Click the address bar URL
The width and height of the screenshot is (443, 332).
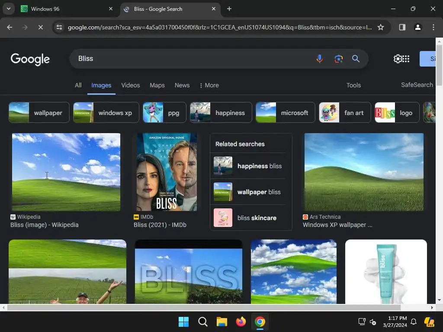click(219, 27)
